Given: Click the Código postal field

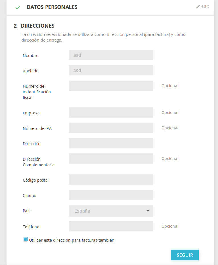Looking at the screenshot, I should (111, 180).
